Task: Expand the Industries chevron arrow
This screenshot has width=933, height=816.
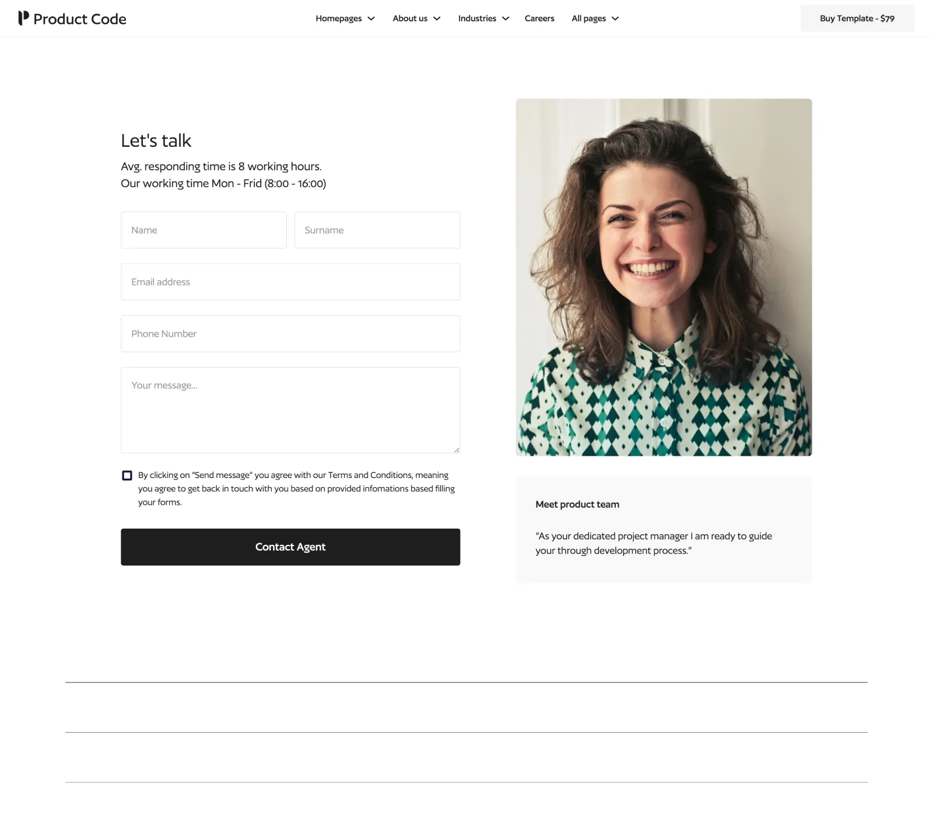Action: click(506, 19)
